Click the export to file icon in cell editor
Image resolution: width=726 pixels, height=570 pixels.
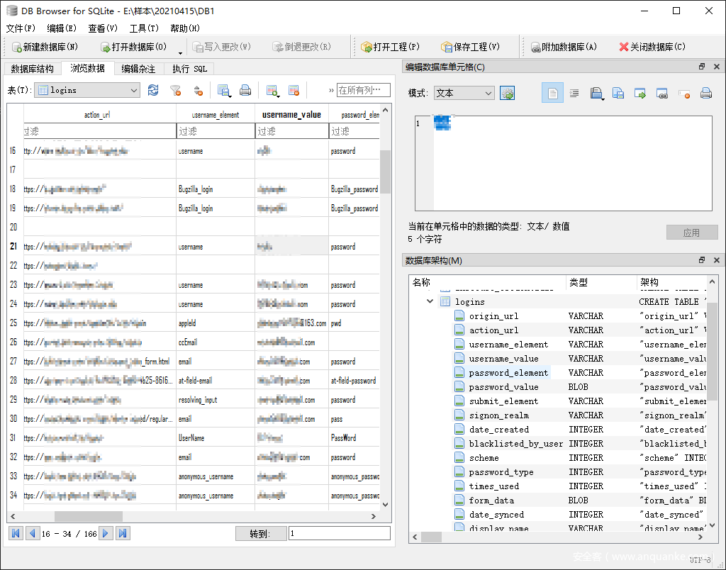618,93
